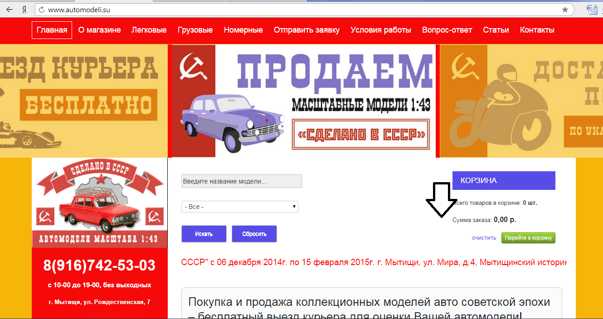Open the Контакты page
603x319 pixels.
(537, 30)
